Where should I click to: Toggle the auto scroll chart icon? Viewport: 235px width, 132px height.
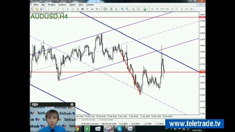(134, 9)
